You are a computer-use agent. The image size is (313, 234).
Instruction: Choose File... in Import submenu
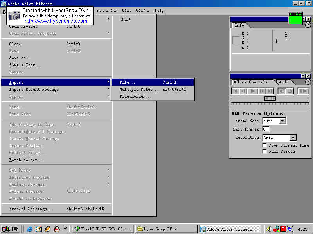(x=153, y=82)
